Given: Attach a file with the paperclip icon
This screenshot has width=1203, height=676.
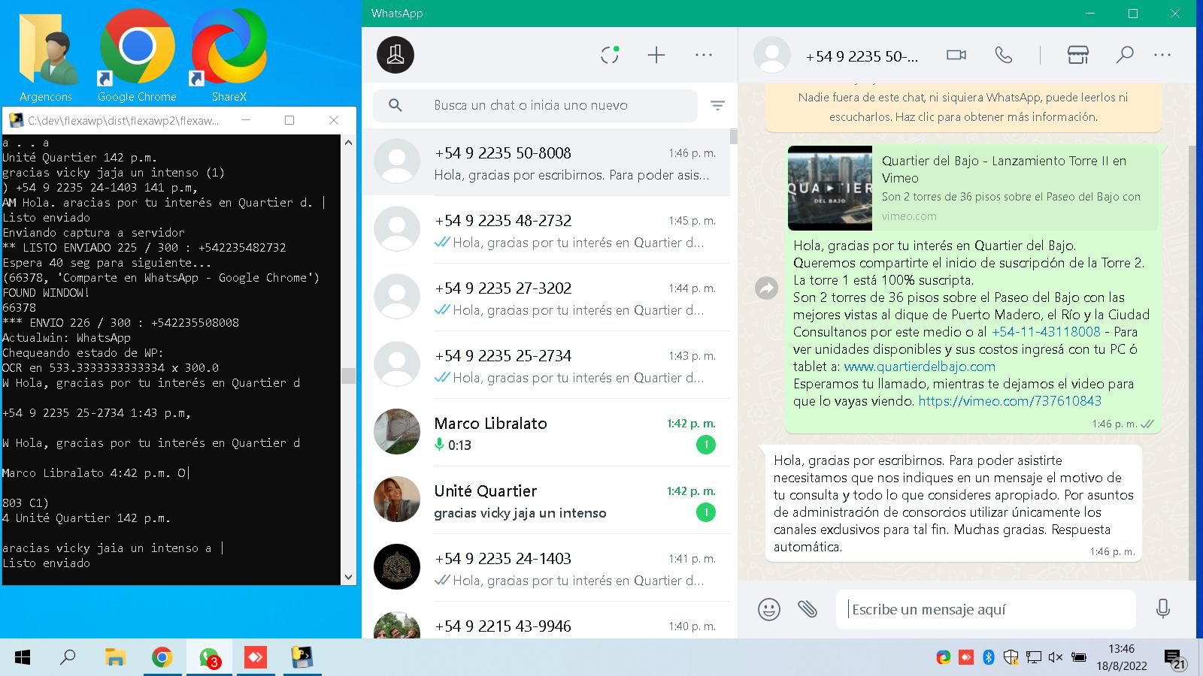Looking at the screenshot, I should pos(808,609).
